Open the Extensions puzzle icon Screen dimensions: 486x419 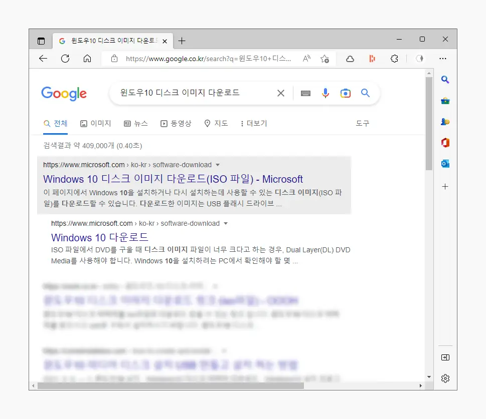[394, 59]
